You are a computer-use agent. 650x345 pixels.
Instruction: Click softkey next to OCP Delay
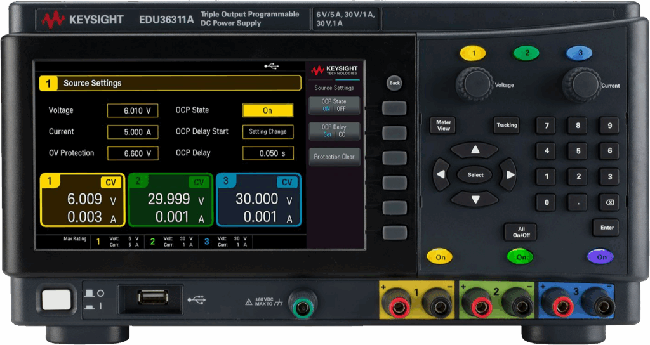tap(394, 133)
